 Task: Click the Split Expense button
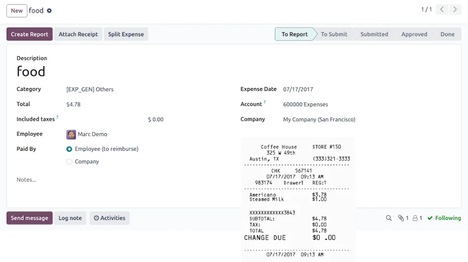pos(126,34)
